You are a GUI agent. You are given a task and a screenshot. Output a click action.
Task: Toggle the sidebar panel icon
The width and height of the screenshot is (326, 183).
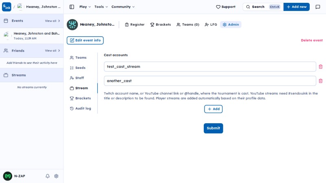[x=72, y=7]
